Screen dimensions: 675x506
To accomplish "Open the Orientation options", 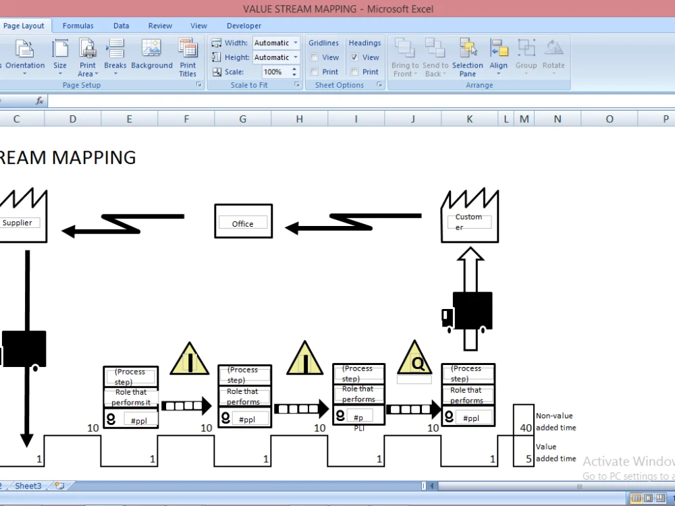I will click(24, 57).
